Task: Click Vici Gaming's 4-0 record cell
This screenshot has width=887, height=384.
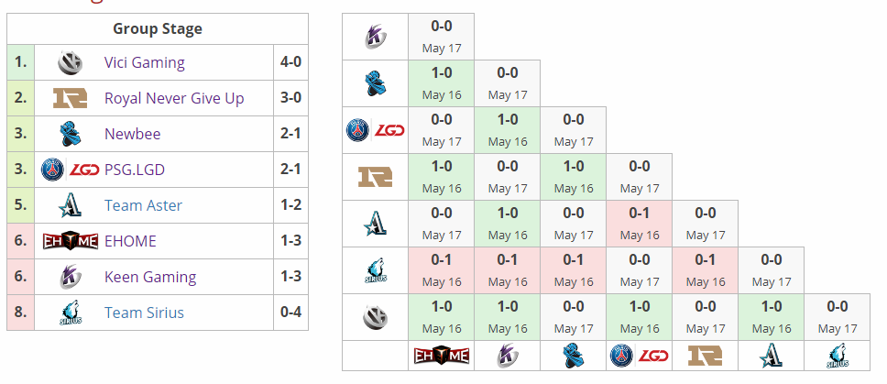Action: coord(290,62)
